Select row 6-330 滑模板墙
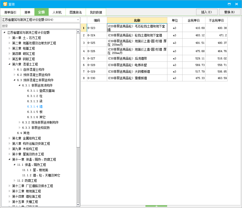242x208 pixels. pos(154,78)
